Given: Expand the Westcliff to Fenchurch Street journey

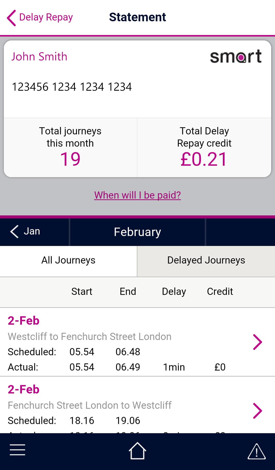Looking at the screenshot, I should [x=257, y=342].
